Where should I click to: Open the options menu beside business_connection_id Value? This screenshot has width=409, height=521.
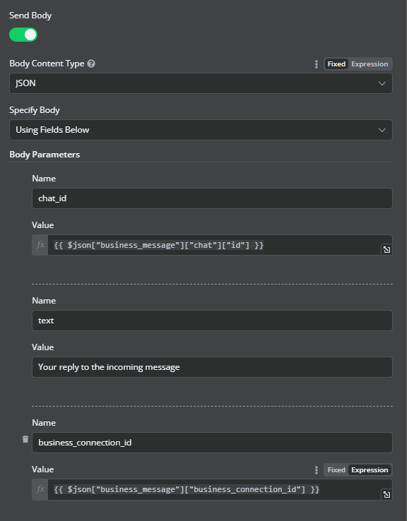(x=316, y=470)
